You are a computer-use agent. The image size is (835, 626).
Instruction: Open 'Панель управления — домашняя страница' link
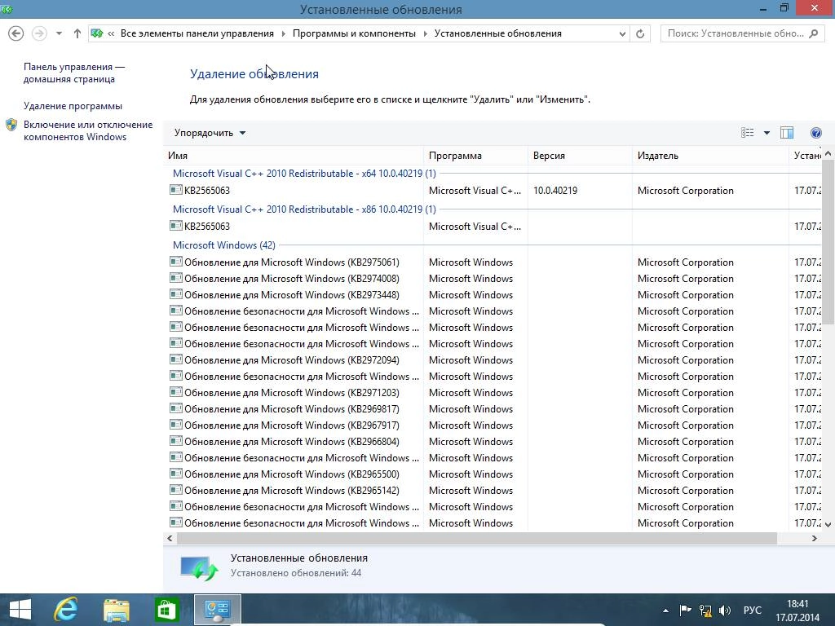click(x=74, y=73)
